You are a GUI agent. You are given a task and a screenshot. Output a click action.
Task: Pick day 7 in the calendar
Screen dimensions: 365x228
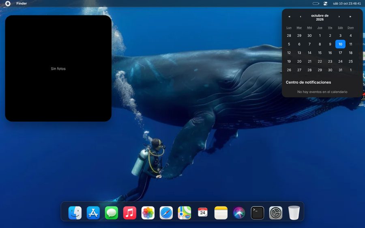[x=309, y=44]
